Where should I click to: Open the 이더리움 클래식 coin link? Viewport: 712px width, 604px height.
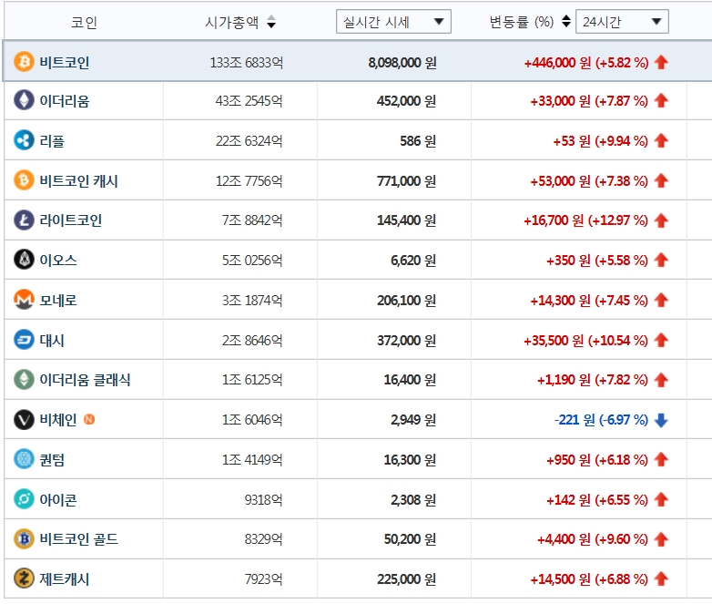pyautogui.click(x=85, y=380)
